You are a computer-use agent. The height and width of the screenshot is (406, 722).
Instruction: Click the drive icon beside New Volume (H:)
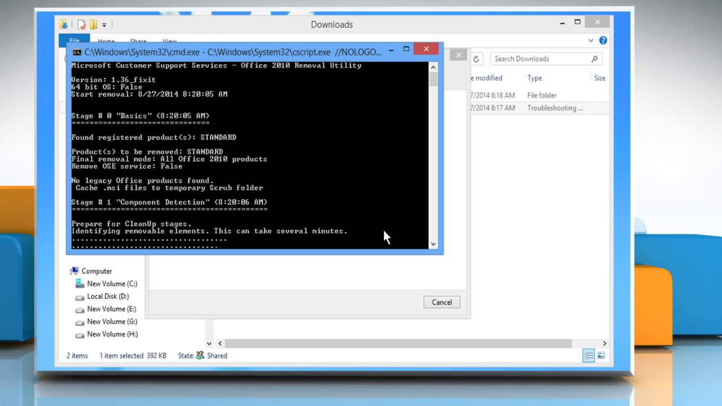click(80, 334)
